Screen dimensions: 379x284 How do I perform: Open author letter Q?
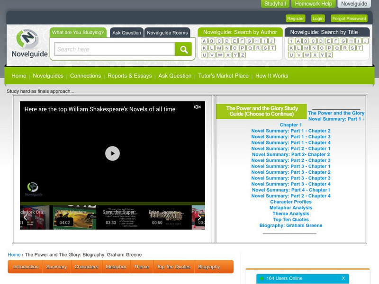click(x=250, y=48)
